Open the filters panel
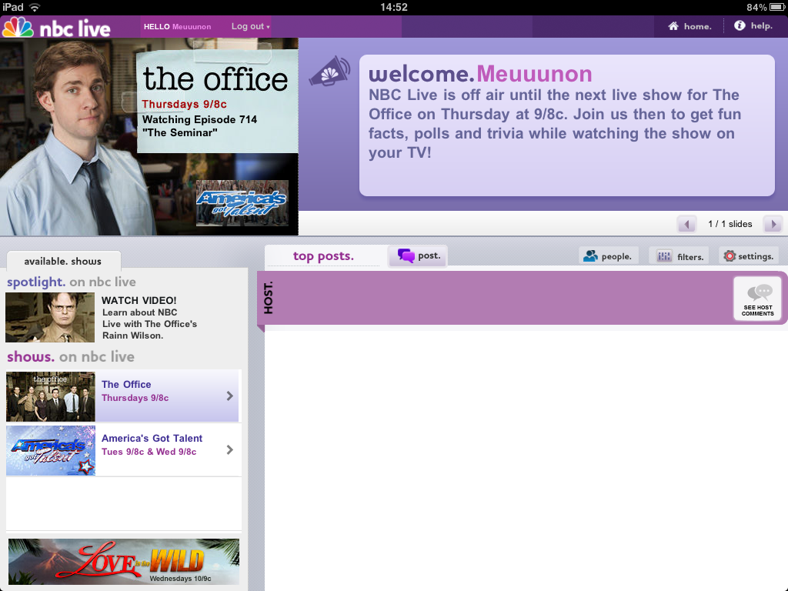This screenshot has width=788, height=591. click(x=679, y=256)
